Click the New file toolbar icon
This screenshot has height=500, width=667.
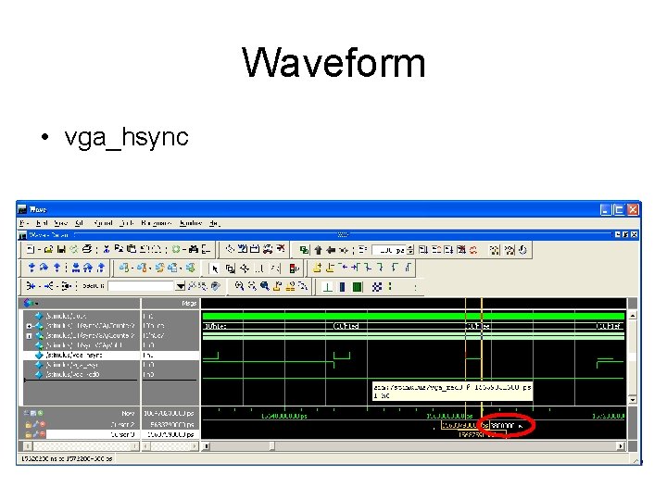[31, 250]
